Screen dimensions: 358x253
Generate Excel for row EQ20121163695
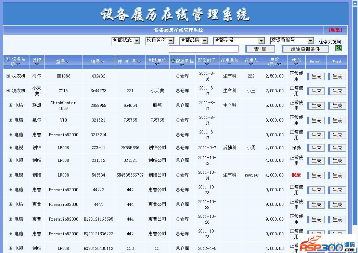[x=316, y=220]
